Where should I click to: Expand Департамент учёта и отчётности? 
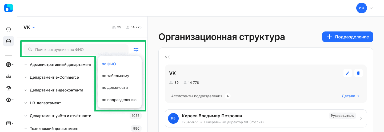(26, 116)
